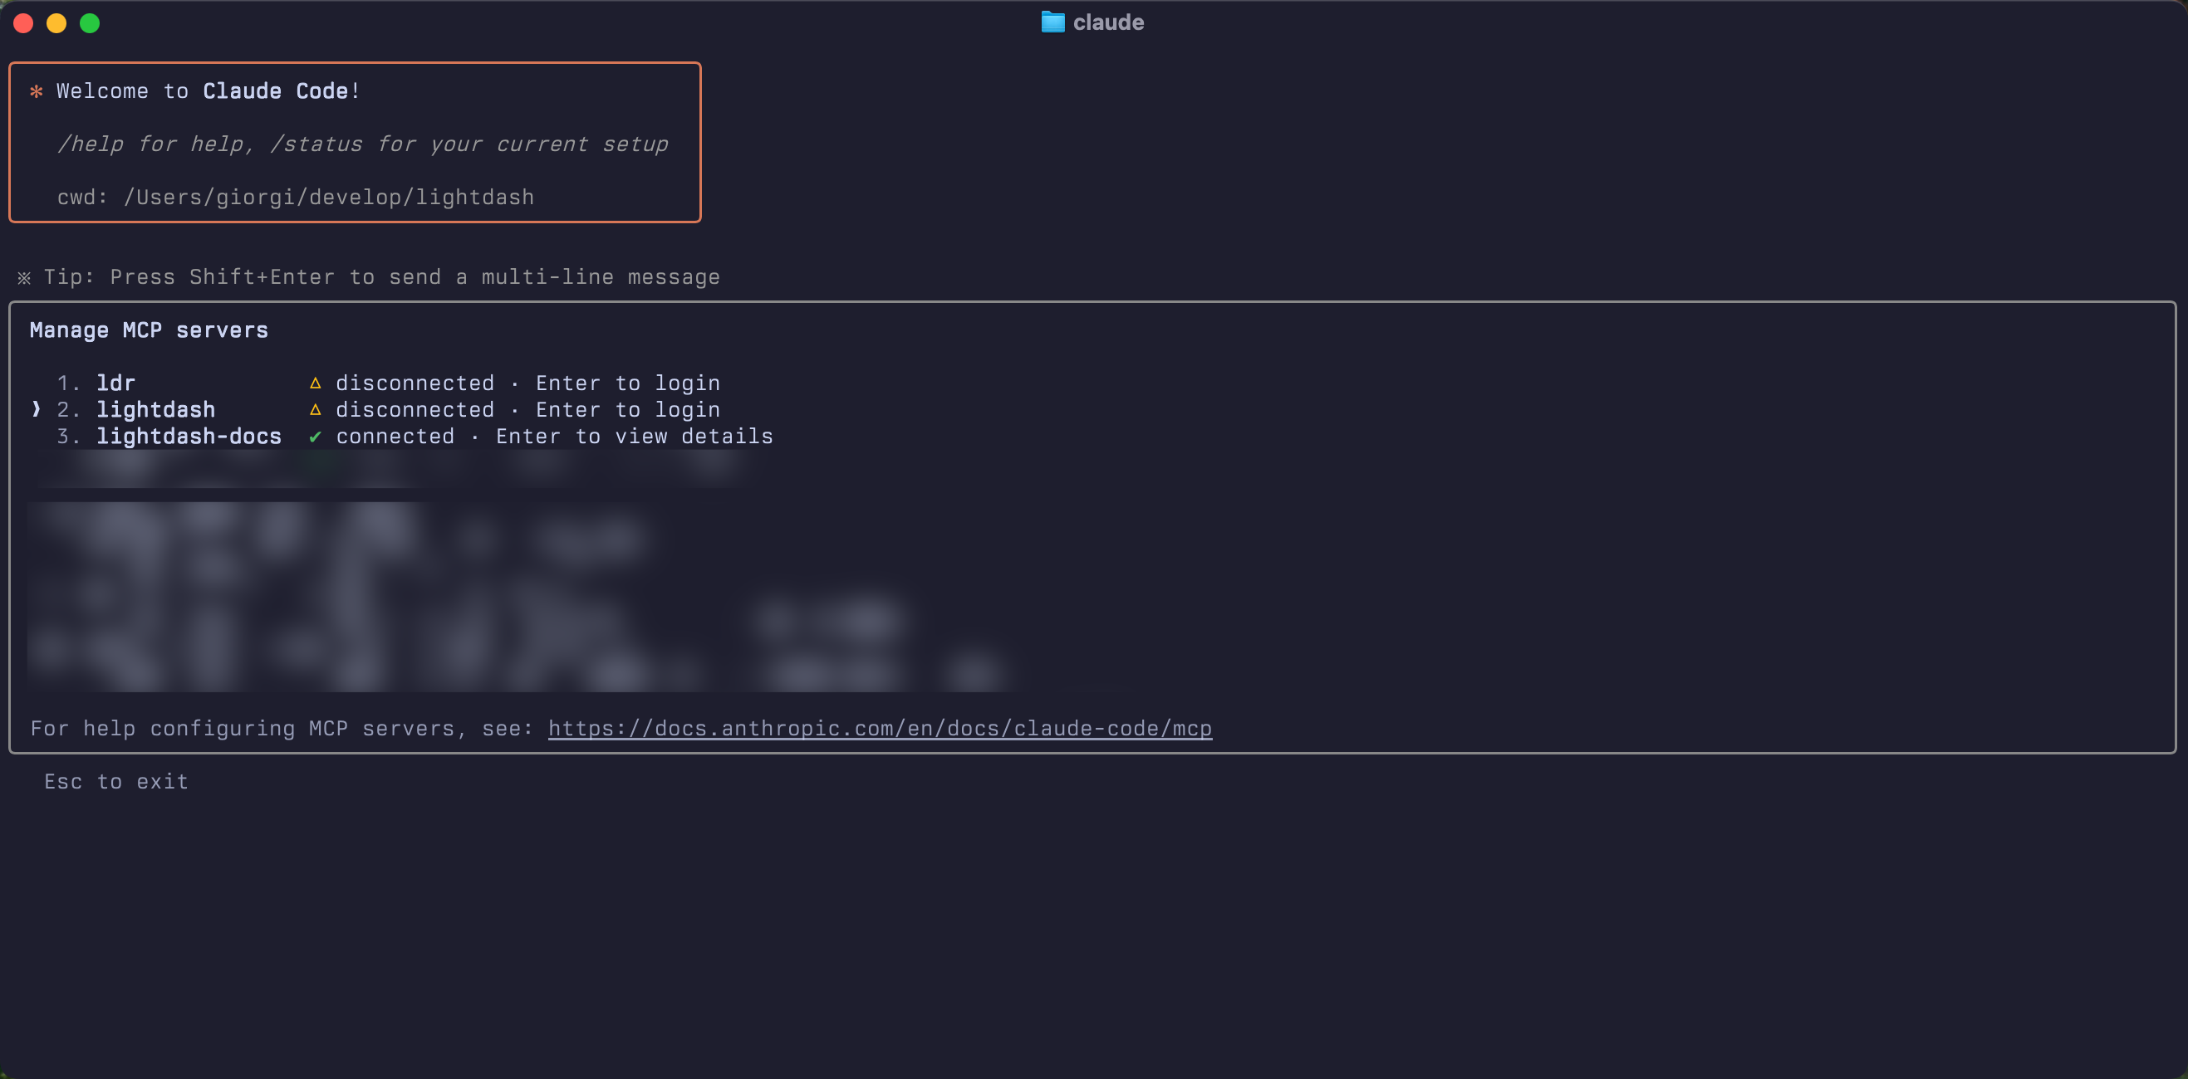Click disconnected status next to ldr

[x=415, y=383]
